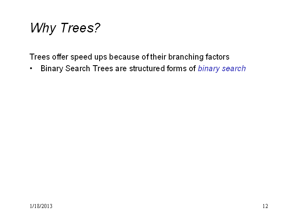Image resolution: width=288 pixels, height=216 pixels.
Task: Click the question mark in the title
Action: pos(97,28)
